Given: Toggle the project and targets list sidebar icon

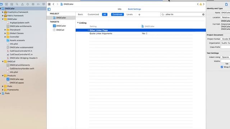Looking at the screenshot, I should (49, 9).
